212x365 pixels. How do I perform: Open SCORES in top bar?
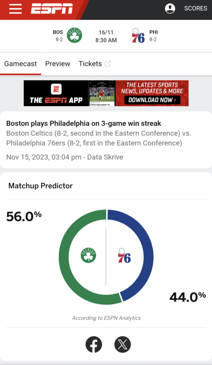pos(196,8)
